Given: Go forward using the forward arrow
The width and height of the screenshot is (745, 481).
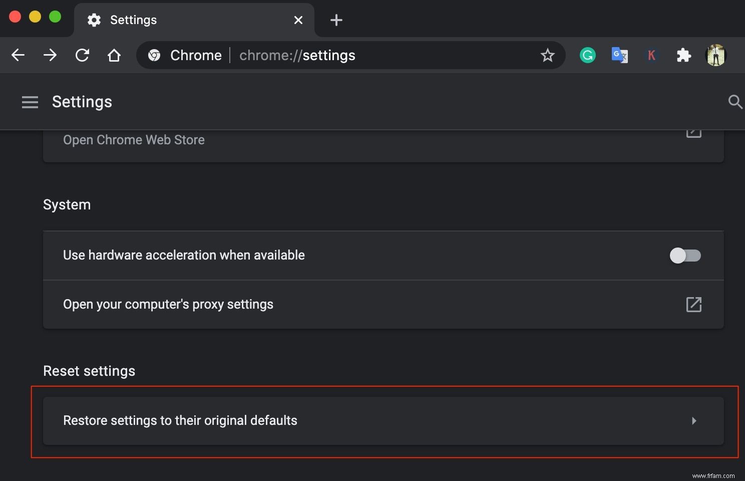Looking at the screenshot, I should click(50, 55).
